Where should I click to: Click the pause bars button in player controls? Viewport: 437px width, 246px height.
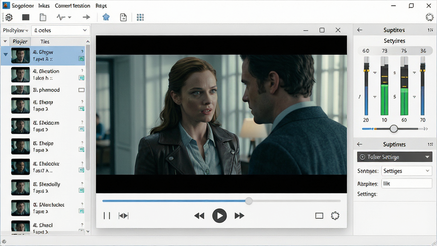coord(107,216)
